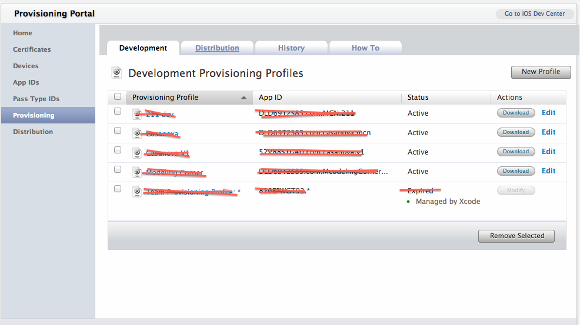Image resolution: width=580 pixels, height=325 pixels.
Task: Click the profile icon in the Casanova V1 row
Action: [x=137, y=153]
